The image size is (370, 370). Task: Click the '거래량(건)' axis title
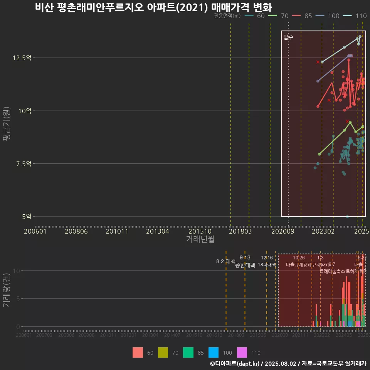[7, 290]
